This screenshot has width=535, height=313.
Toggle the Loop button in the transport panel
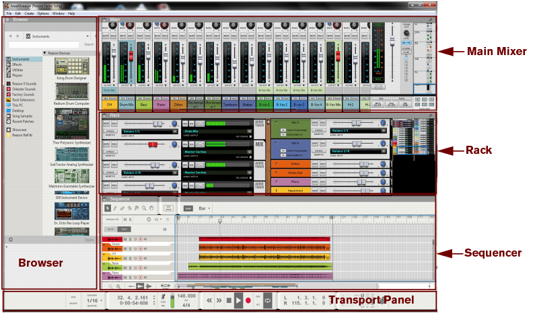[268, 302]
